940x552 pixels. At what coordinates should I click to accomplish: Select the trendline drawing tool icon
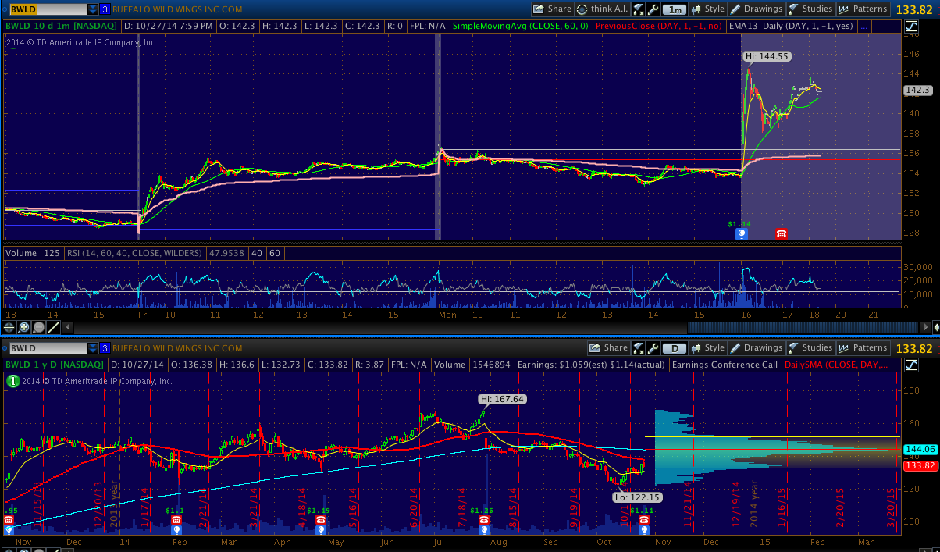click(x=53, y=327)
